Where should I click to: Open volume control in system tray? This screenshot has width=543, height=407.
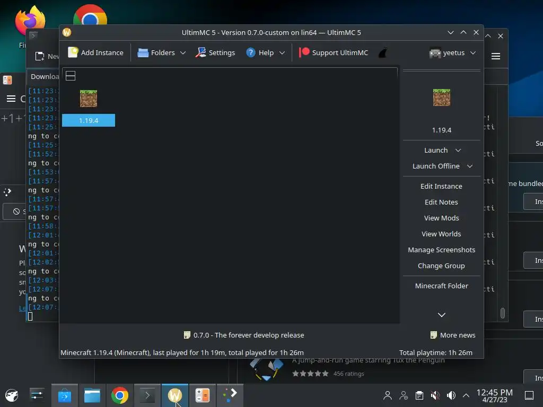[451, 395]
